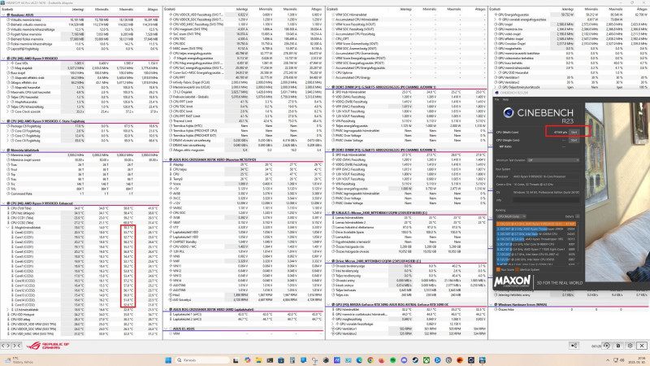650x366 pixels.
Task: Show hidden system tray icons chevron
Action: pyautogui.click(x=607, y=360)
